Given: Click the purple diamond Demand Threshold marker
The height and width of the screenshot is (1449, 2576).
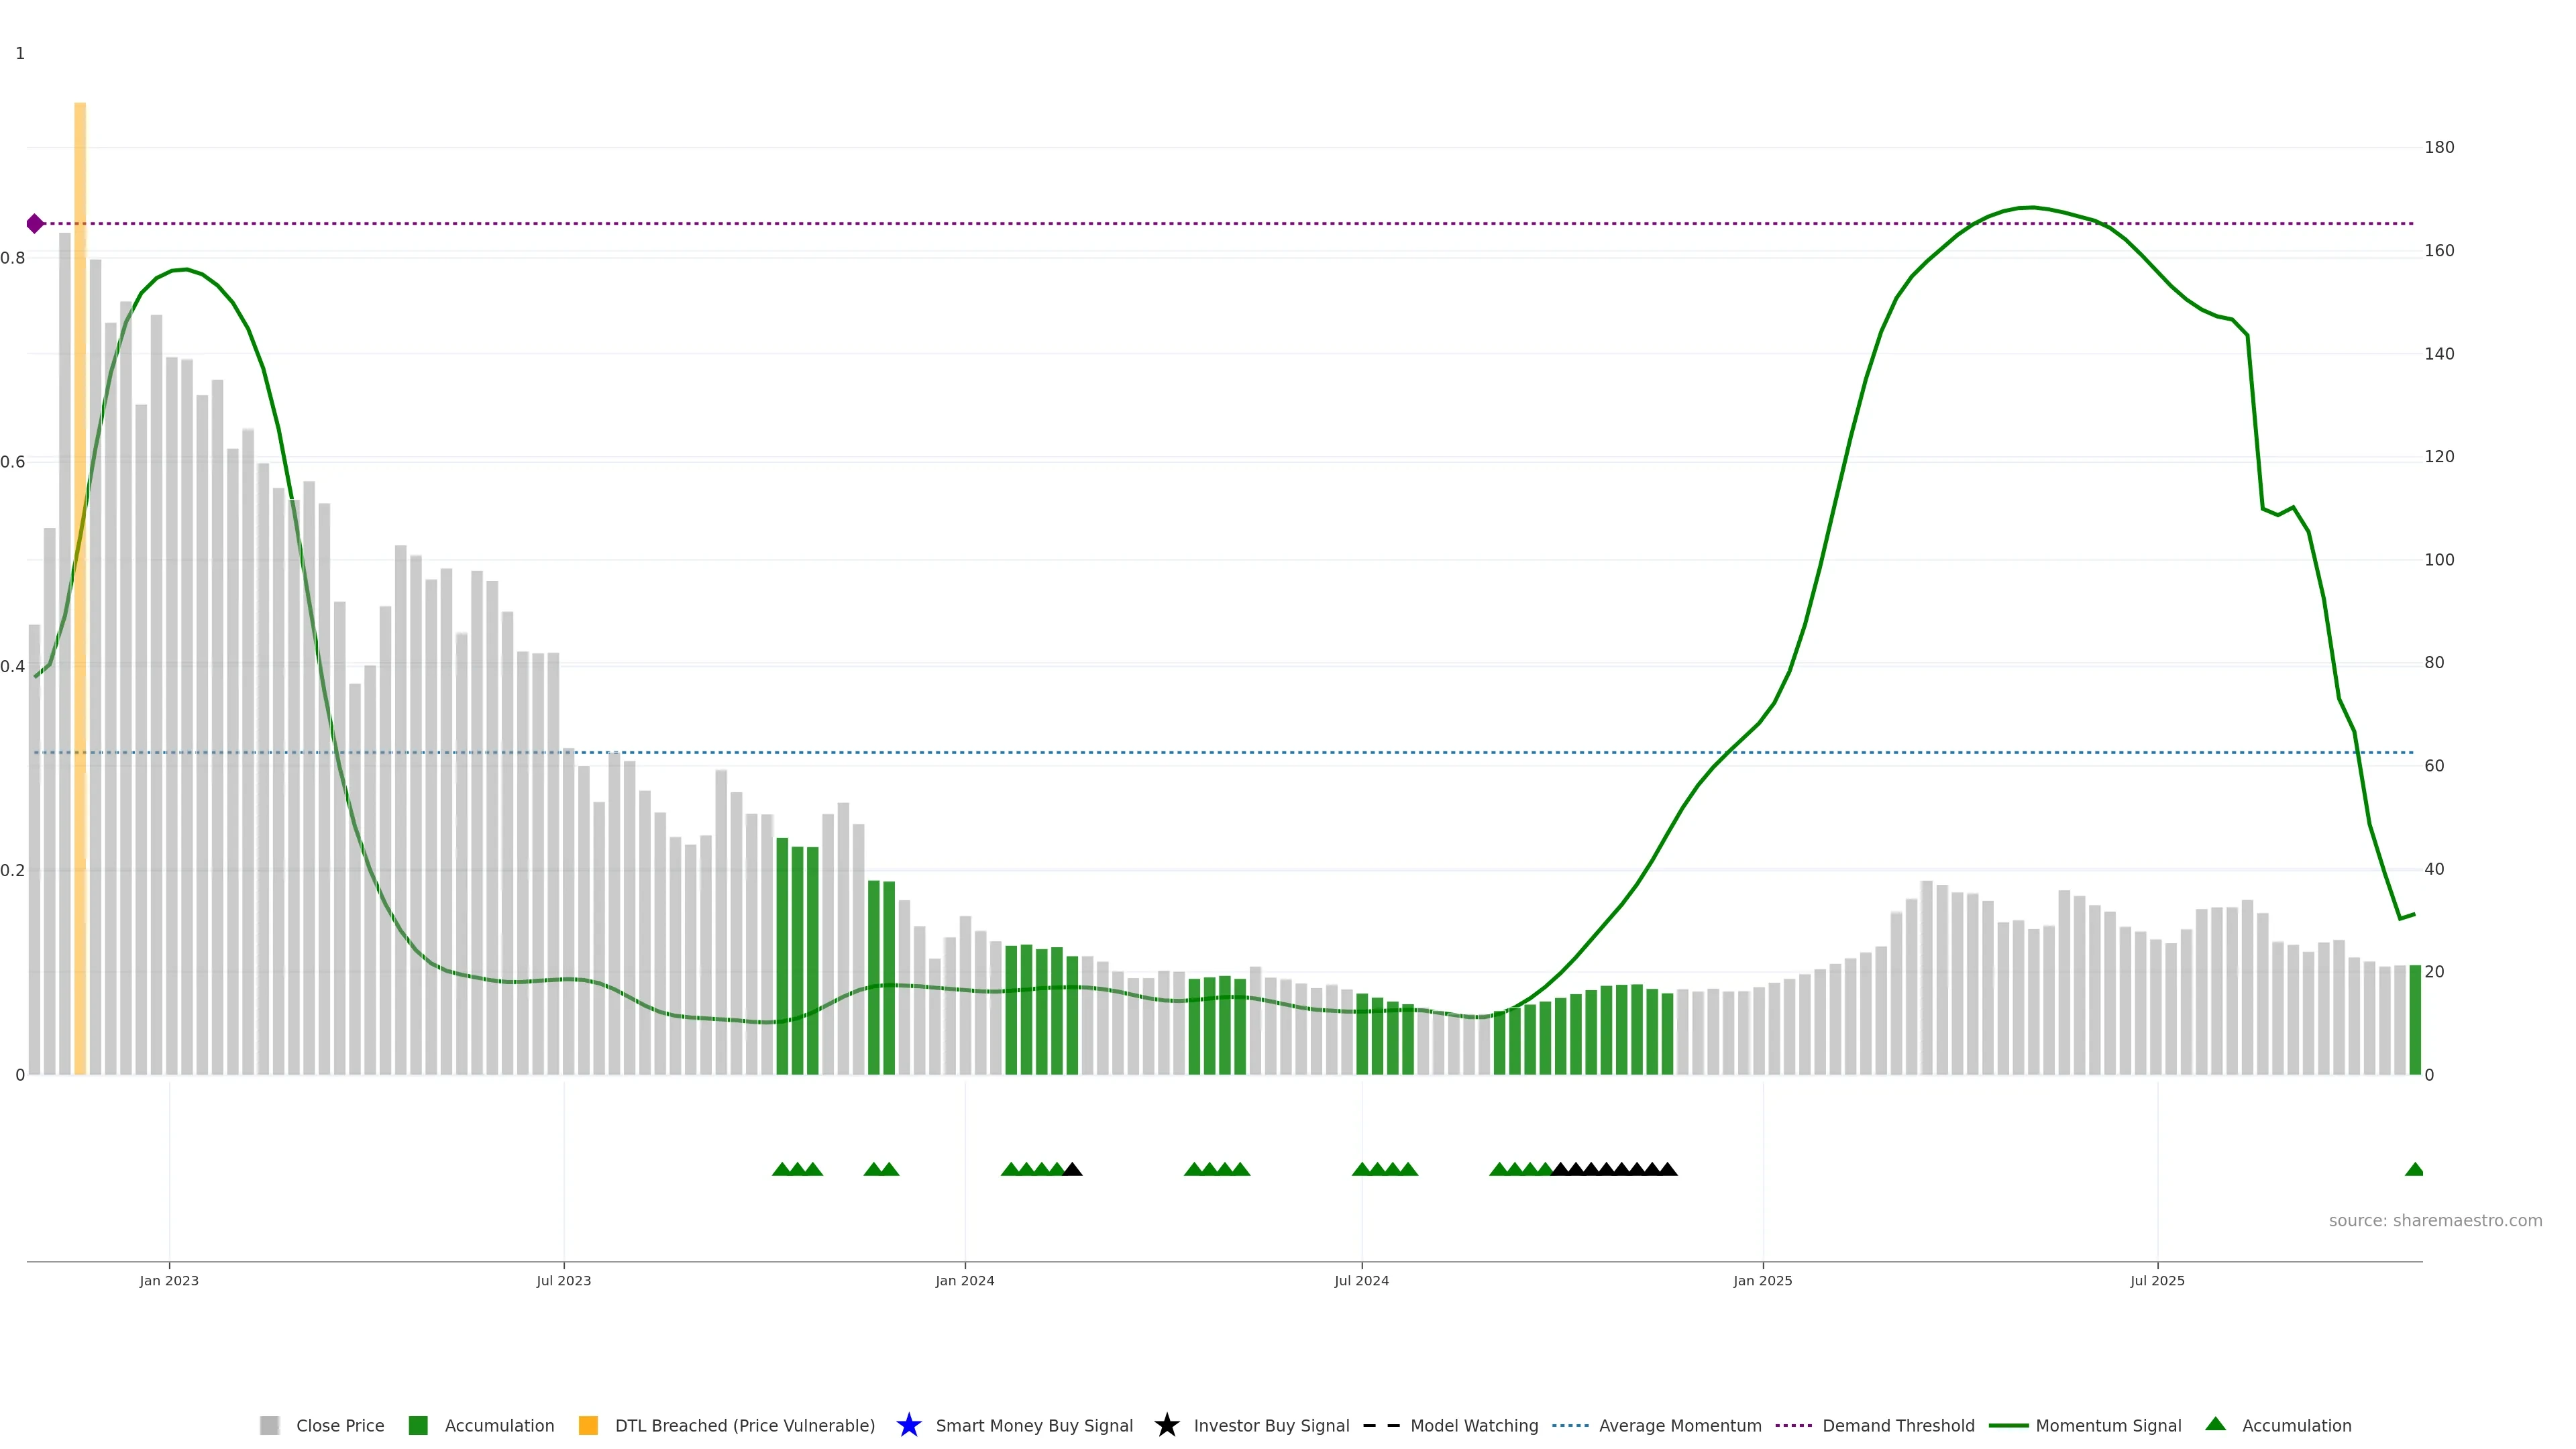Looking at the screenshot, I should point(35,223).
